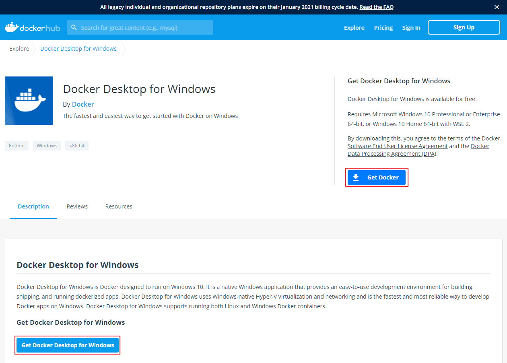Click the search magnifier icon

pos(74,27)
